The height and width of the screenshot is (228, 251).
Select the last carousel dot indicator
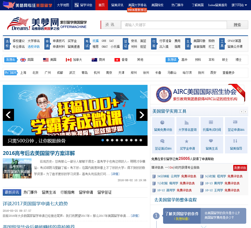(x=141, y=140)
